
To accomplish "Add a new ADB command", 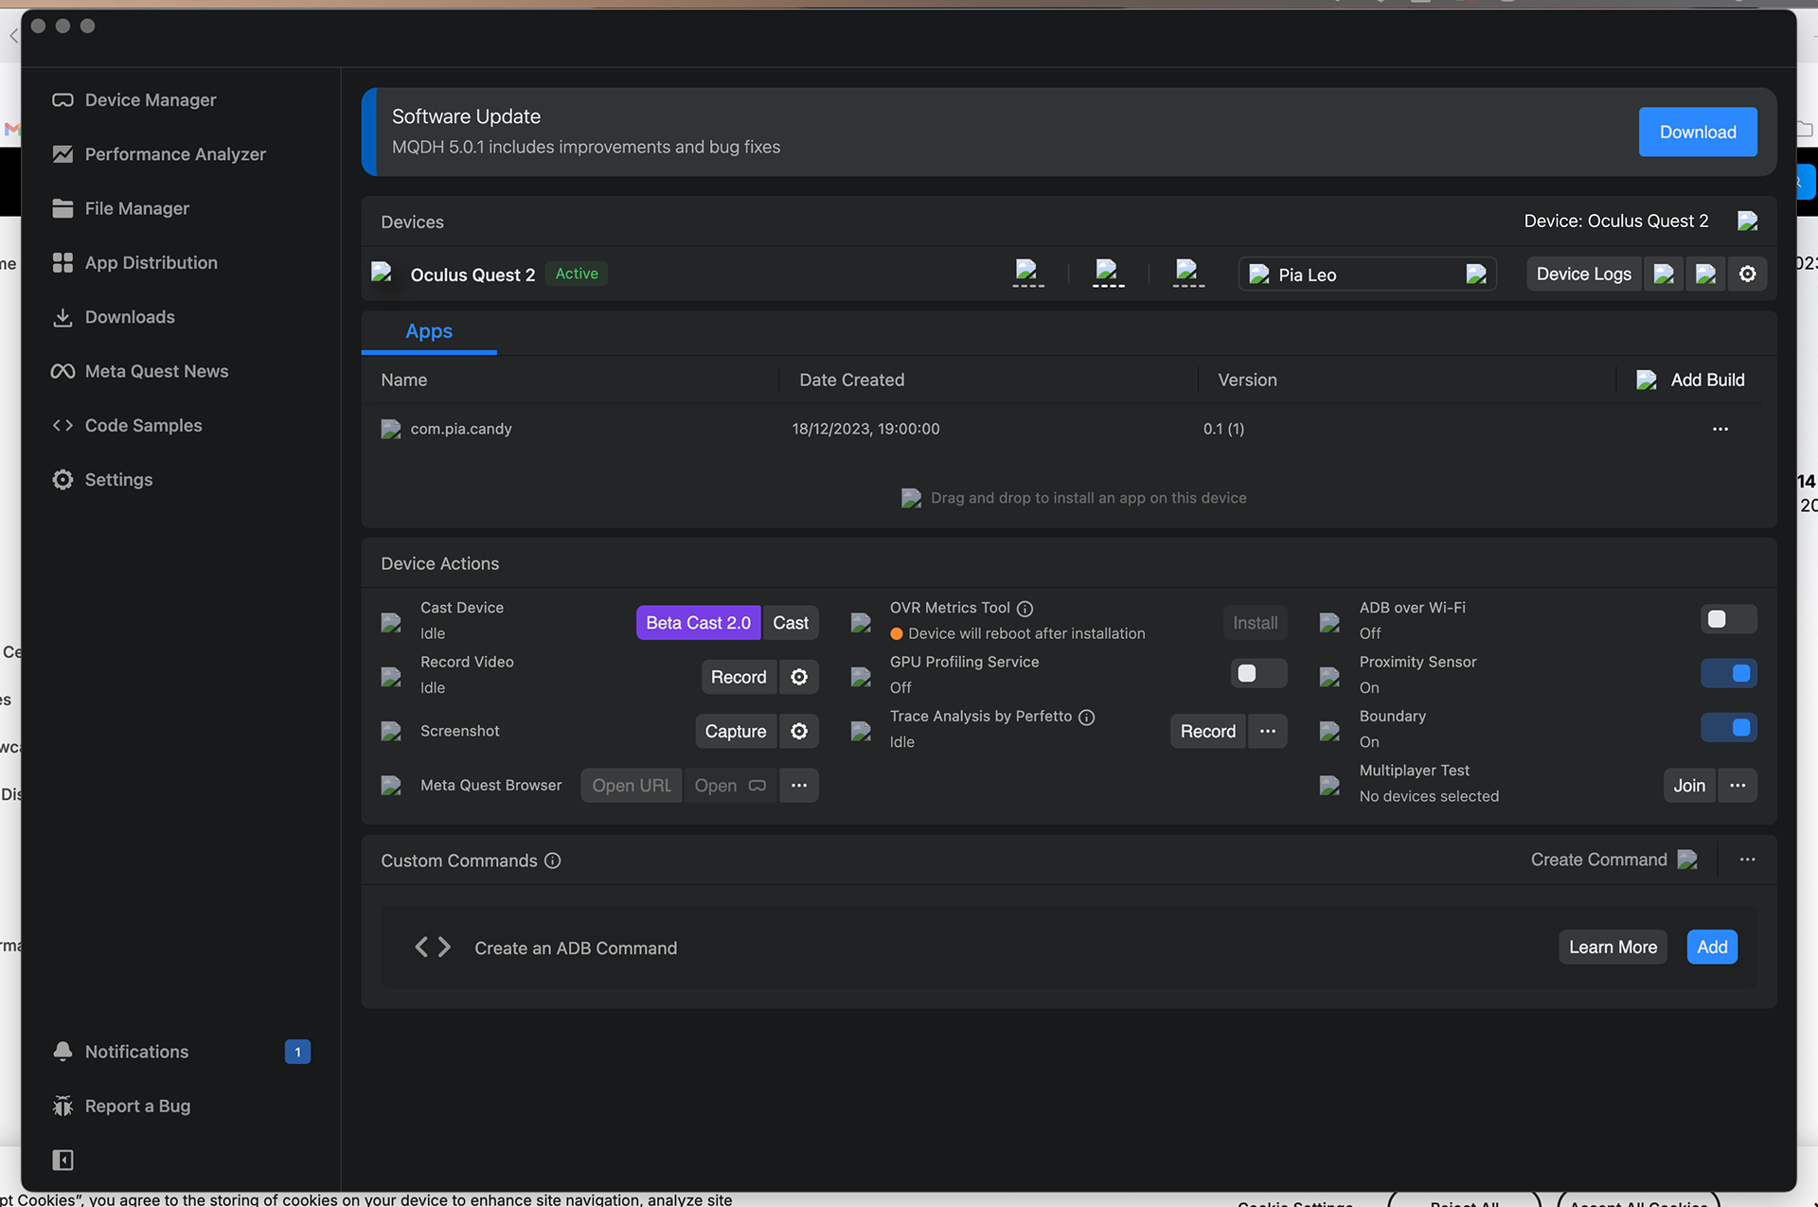I will click(x=1712, y=948).
